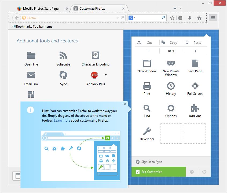This screenshot has width=227, height=193.
Task: Switch to Mozilla Firefox Start Page tab
Action: 41,9
